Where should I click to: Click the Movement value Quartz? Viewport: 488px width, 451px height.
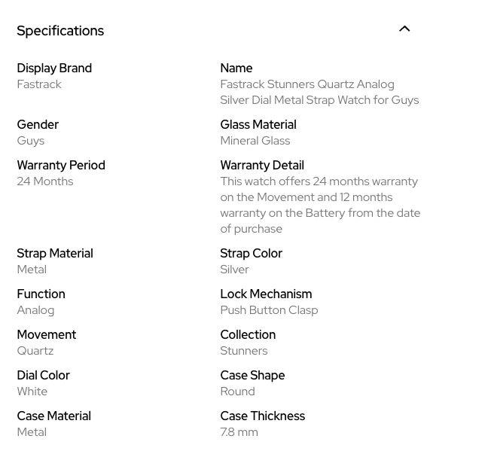click(x=35, y=351)
